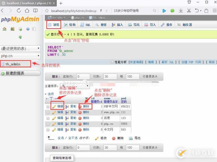
Task: Click the undo arrow toolbar icon
Action: [197, 11]
